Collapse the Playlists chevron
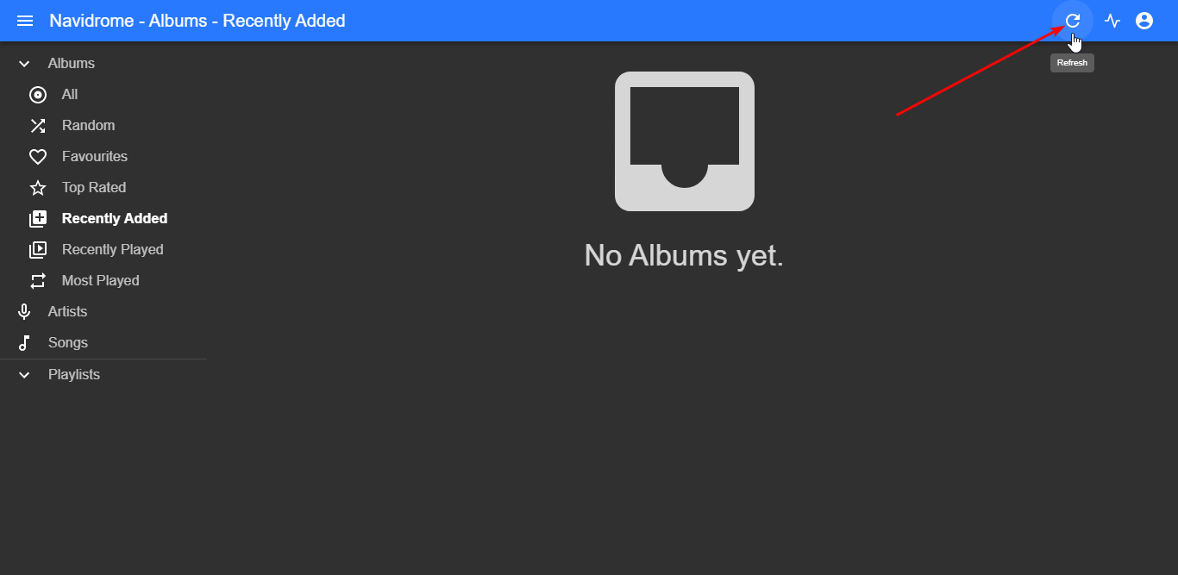The image size is (1178, 575). 24,375
